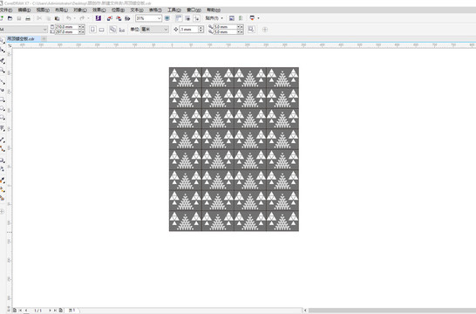This screenshot has height=314, width=476.
Task: Select the Ellipse tool
Action: (x=3, y=109)
